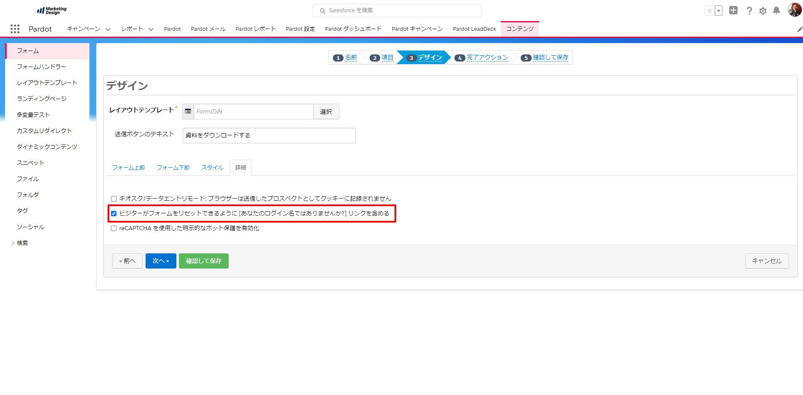Expand the 検索 item in sidebar

13,243
